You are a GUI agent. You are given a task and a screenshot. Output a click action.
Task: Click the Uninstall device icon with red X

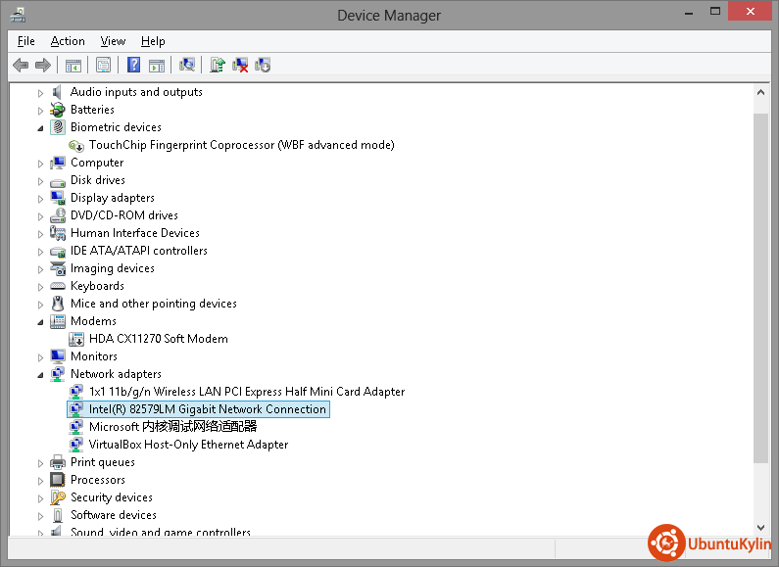[240, 65]
